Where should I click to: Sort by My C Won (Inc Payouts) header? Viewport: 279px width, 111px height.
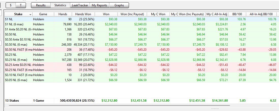pos(187,14)
